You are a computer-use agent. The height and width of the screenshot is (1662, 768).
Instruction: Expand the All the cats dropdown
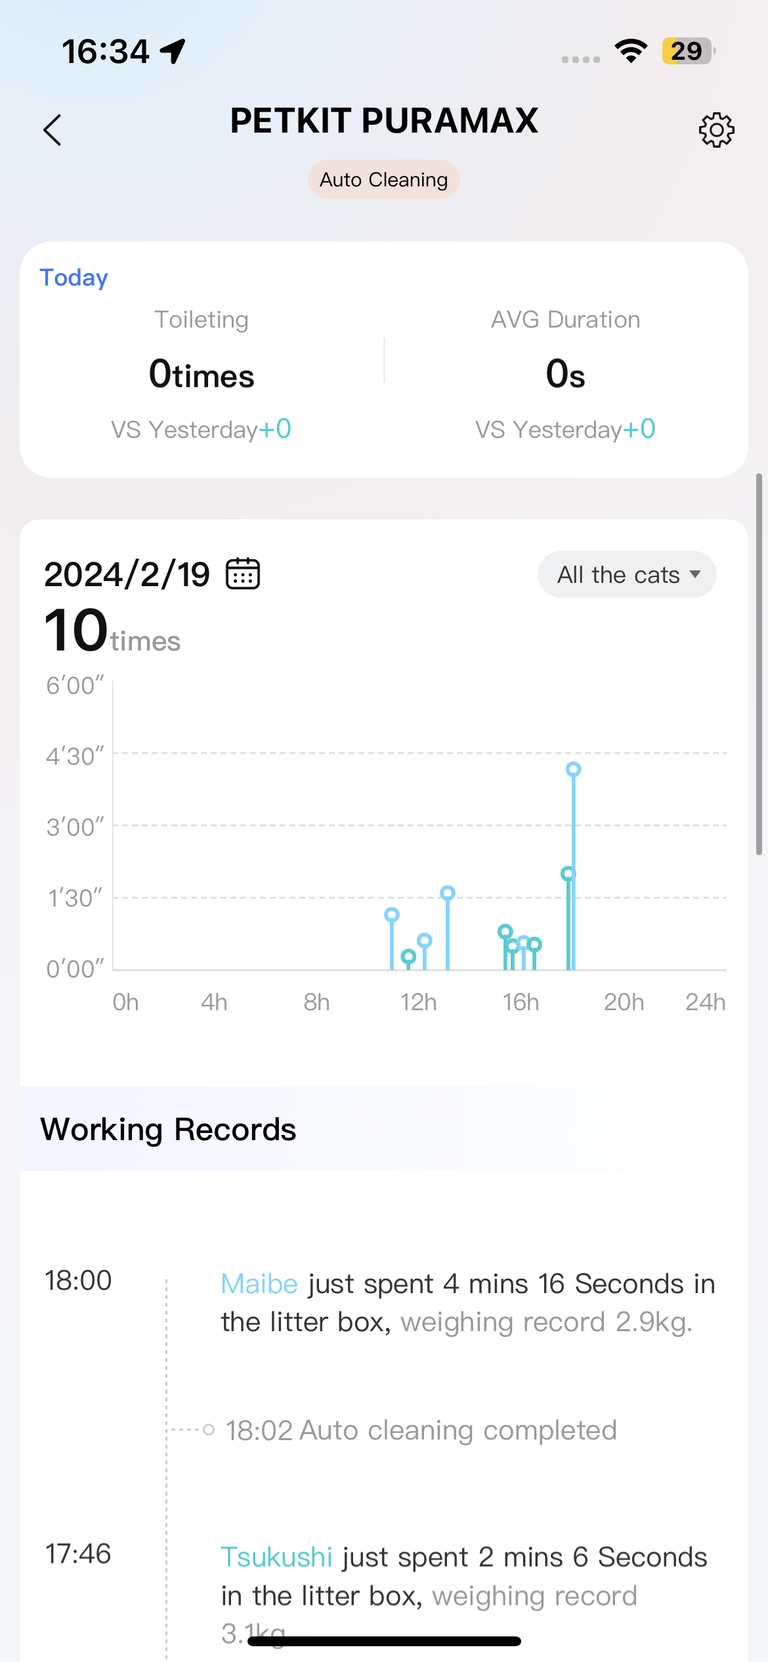pos(627,574)
